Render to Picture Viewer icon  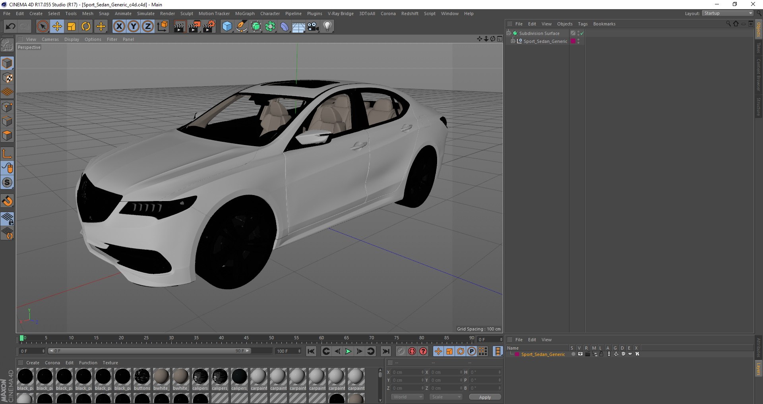[194, 27]
